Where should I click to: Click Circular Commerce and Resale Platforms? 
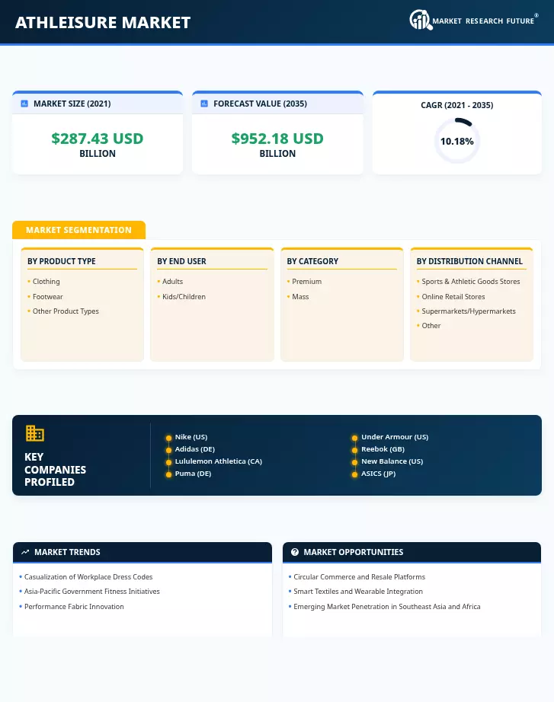coord(359,577)
